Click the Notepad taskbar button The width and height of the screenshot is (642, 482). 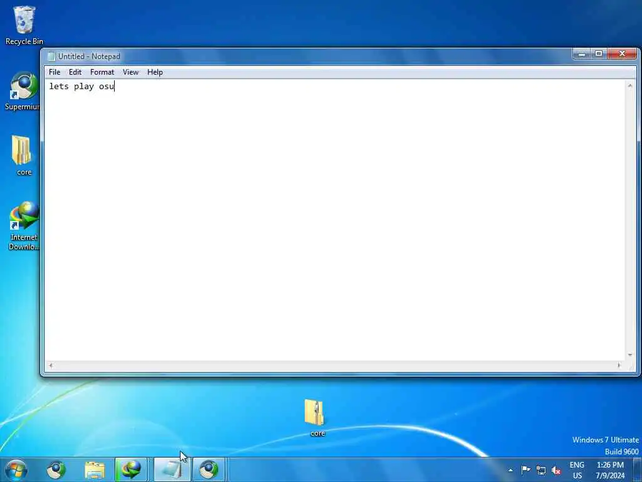[172, 469]
